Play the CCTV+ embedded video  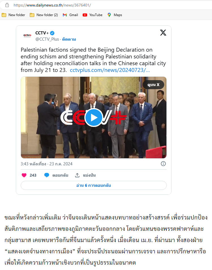[x=94, y=118]
